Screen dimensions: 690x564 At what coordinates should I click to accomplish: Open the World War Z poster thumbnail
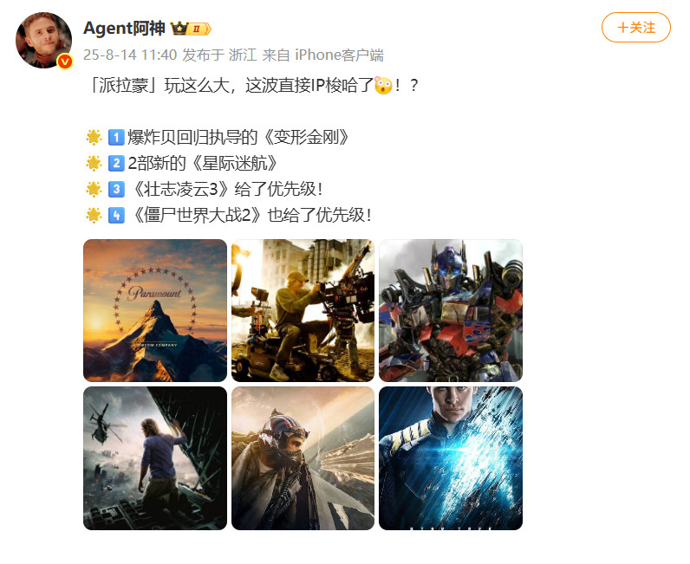point(155,458)
